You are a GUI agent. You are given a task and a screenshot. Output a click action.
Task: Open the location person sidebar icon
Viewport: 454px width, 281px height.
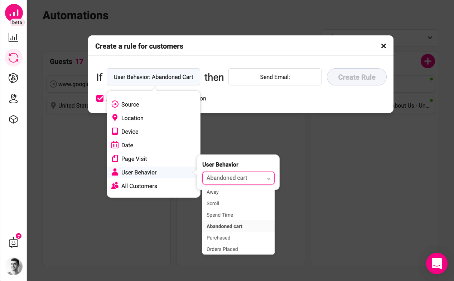[x=14, y=99]
